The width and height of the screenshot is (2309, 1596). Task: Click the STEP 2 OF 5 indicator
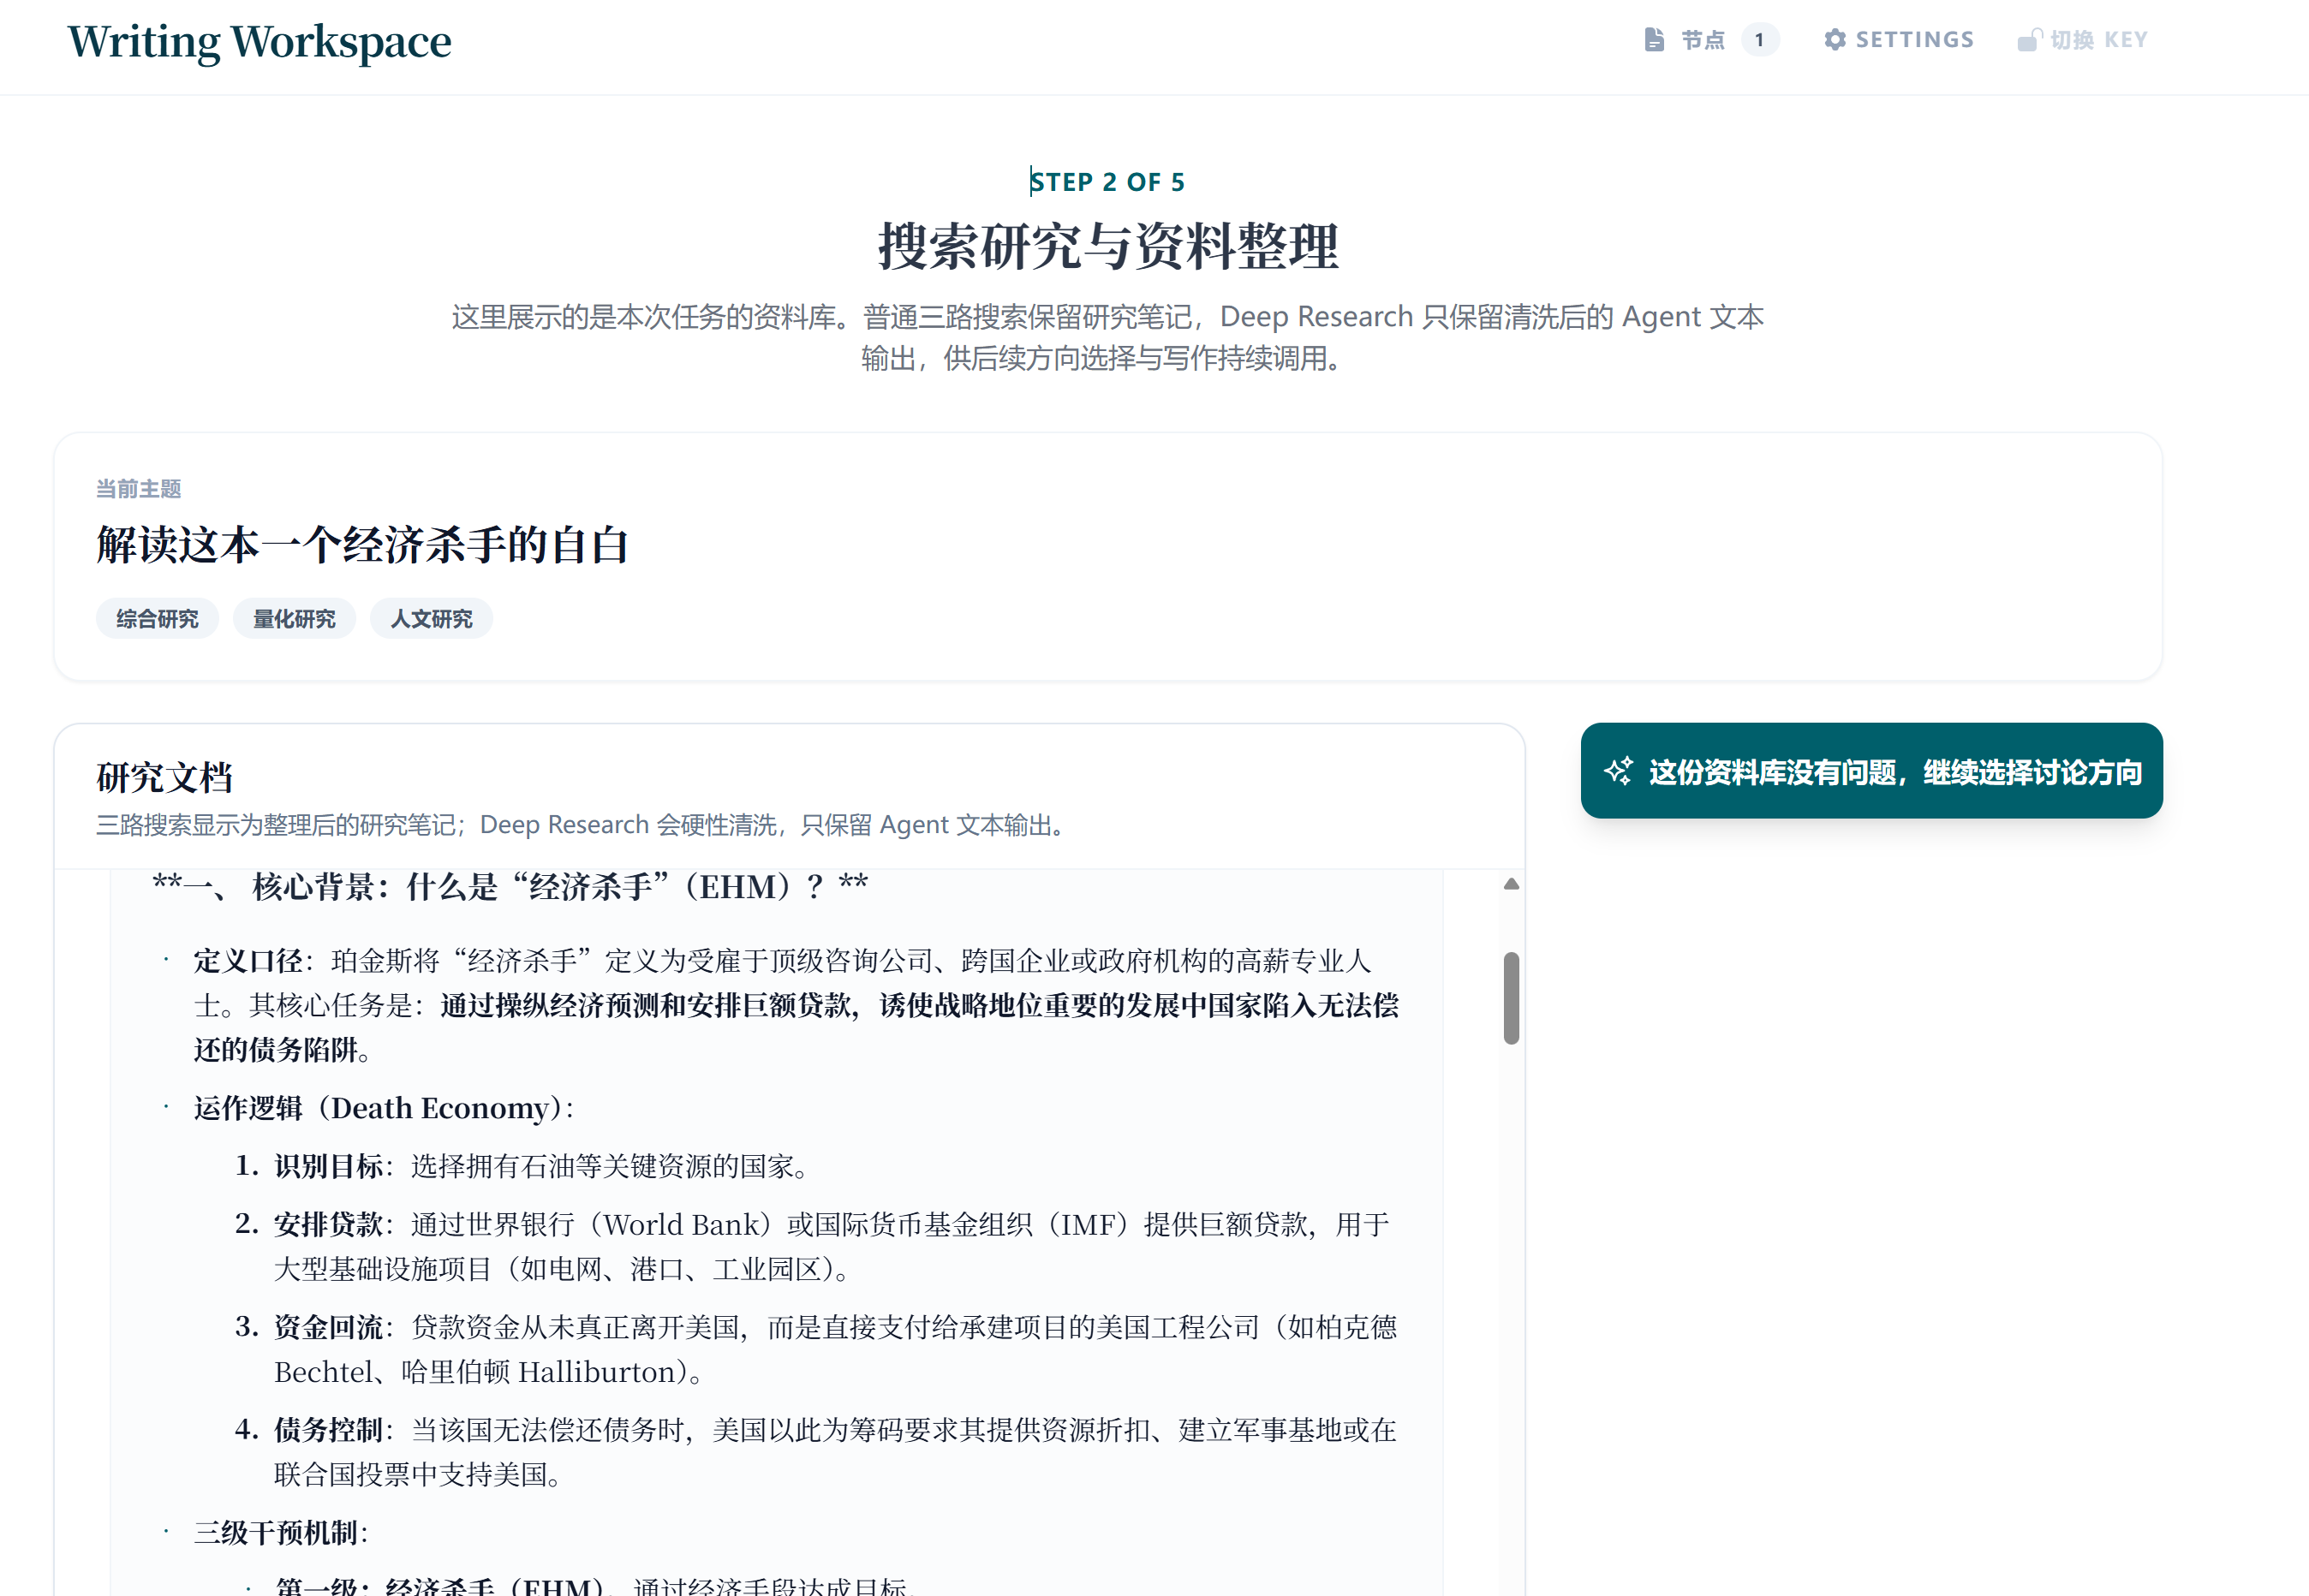point(1106,181)
